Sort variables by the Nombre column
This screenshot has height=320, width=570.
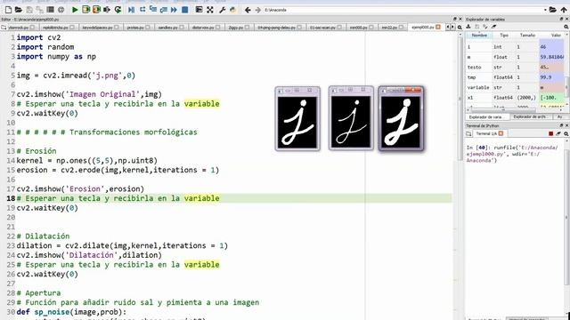pos(479,36)
